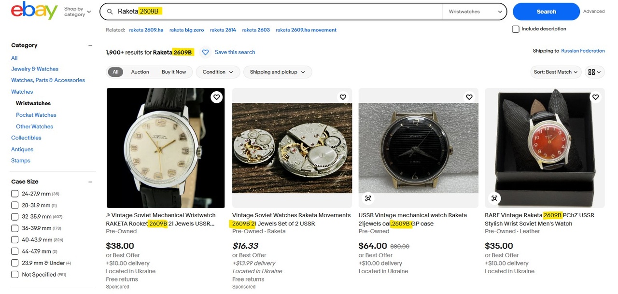This screenshot has width=618, height=294.
Task: Open the related search raketa big zero
Action: [186, 30]
